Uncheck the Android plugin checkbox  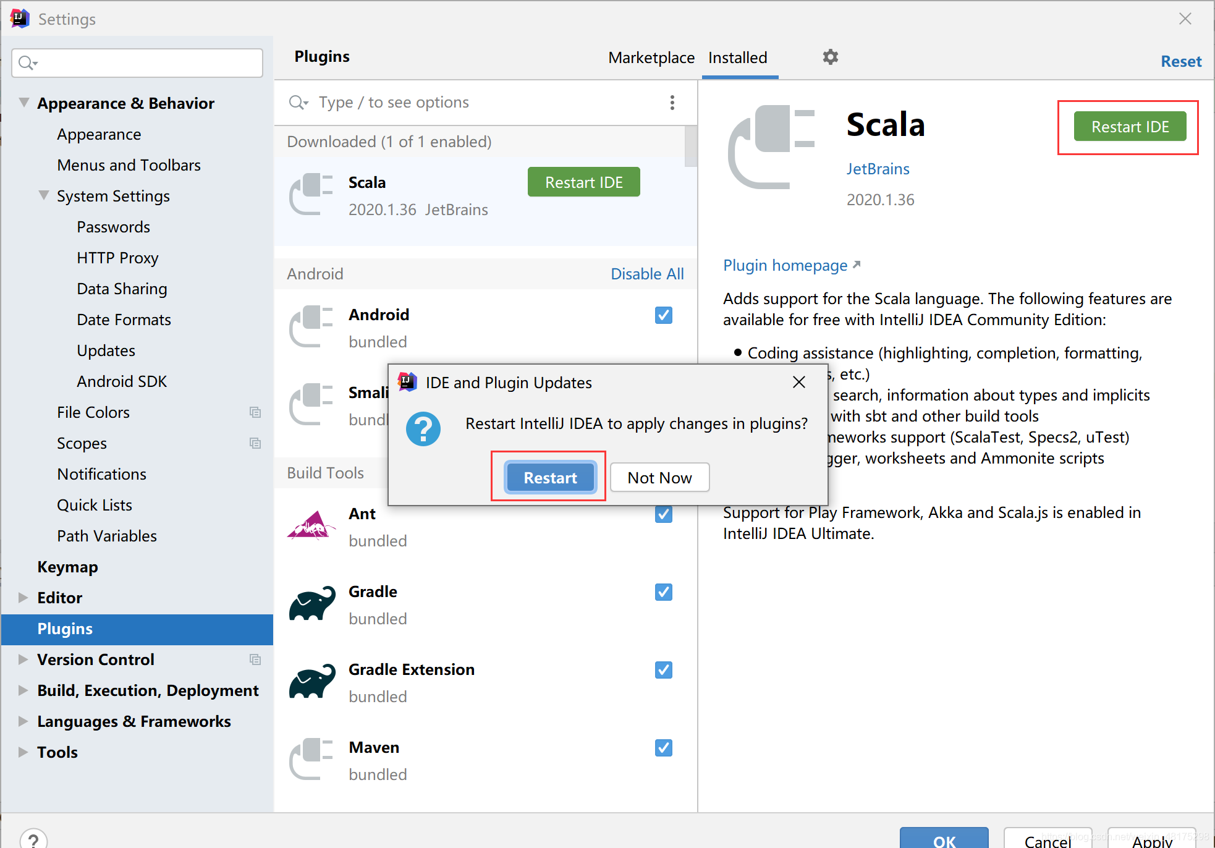pyautogui.click(x=664, y=315)
